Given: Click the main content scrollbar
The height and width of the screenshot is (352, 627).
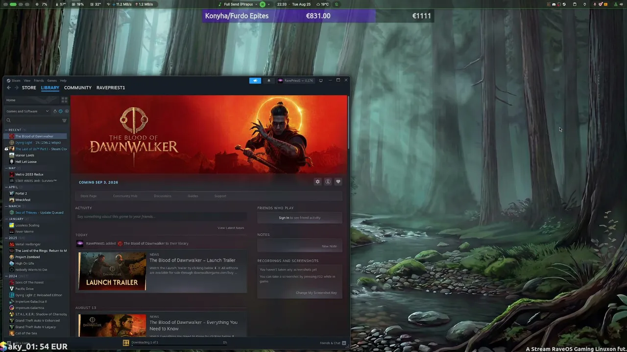Looking at the screenshot, I should coord(348,122).
